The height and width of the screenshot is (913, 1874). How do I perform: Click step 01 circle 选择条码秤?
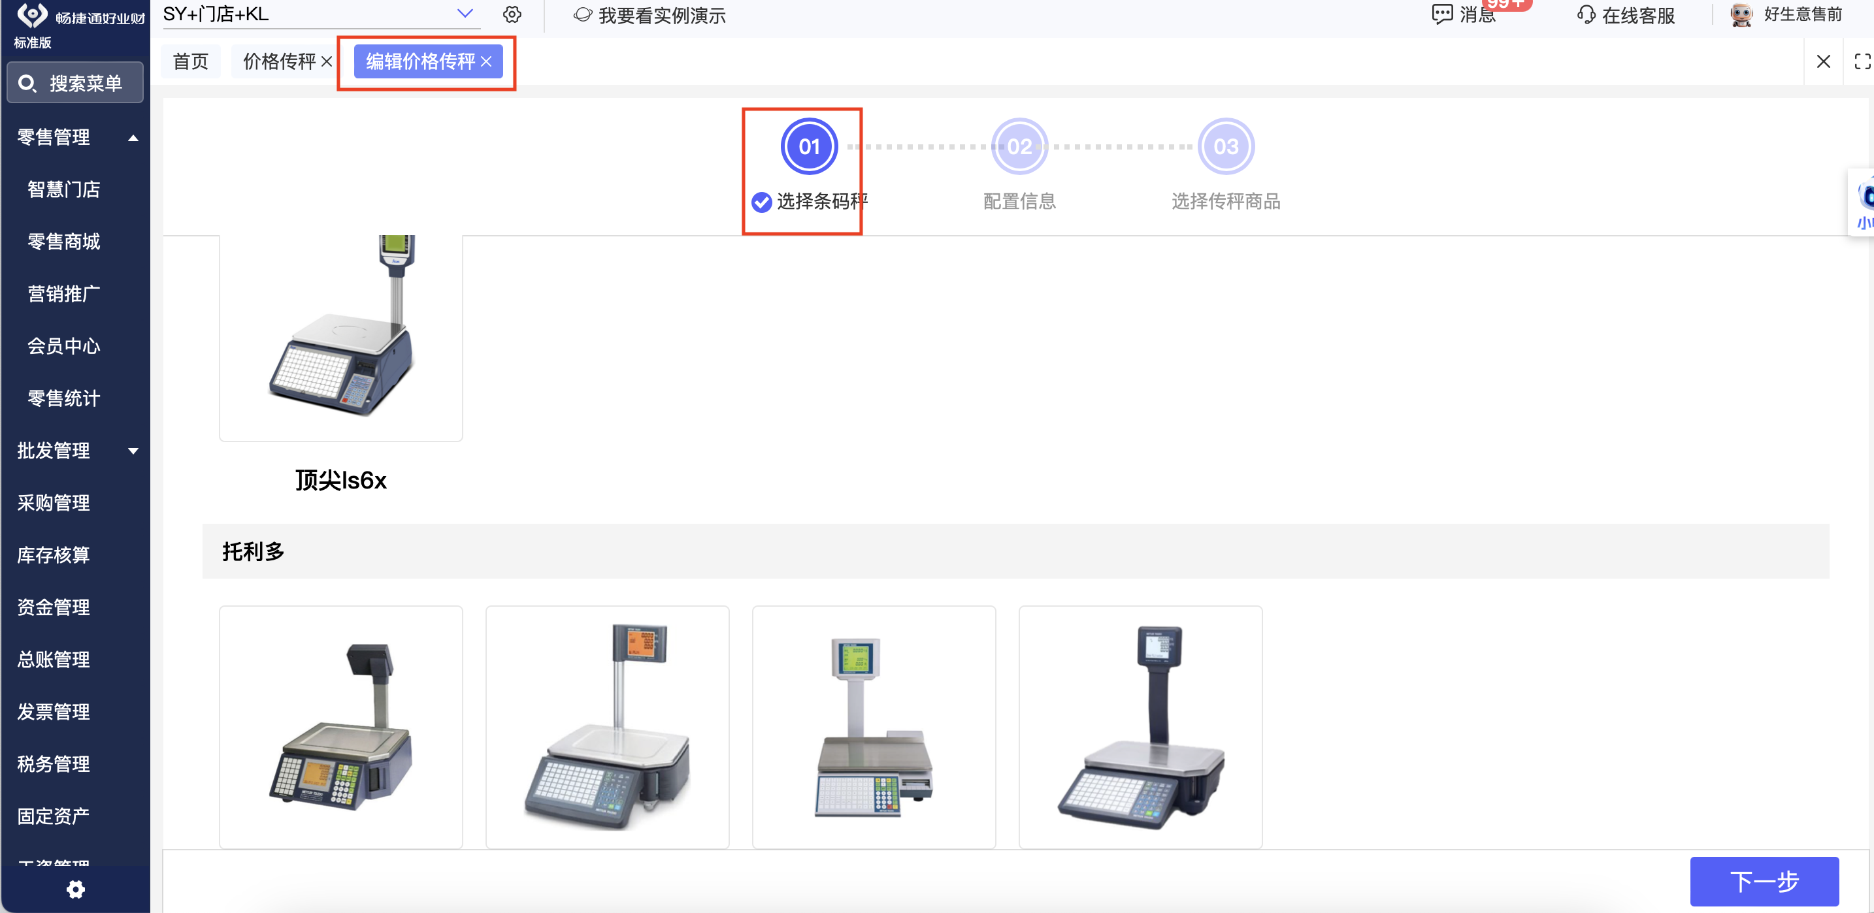(809, 147)
